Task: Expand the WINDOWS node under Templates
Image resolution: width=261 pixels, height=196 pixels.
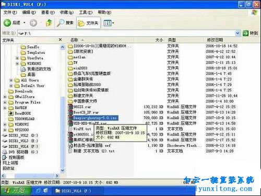Action: 17,64
